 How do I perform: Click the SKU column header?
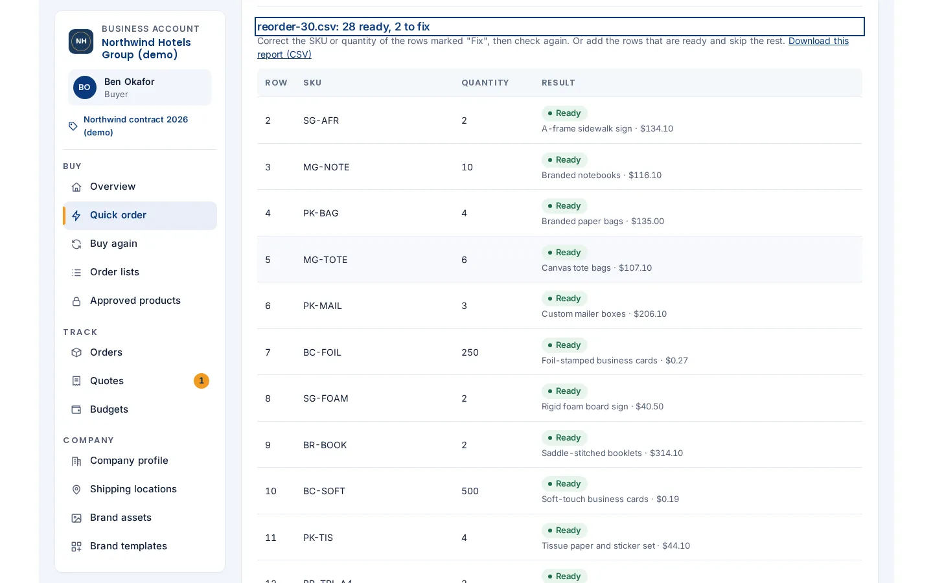tap(312, 83)
